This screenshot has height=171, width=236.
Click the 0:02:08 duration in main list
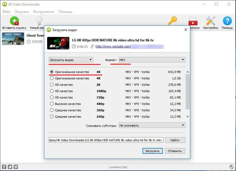37,41
